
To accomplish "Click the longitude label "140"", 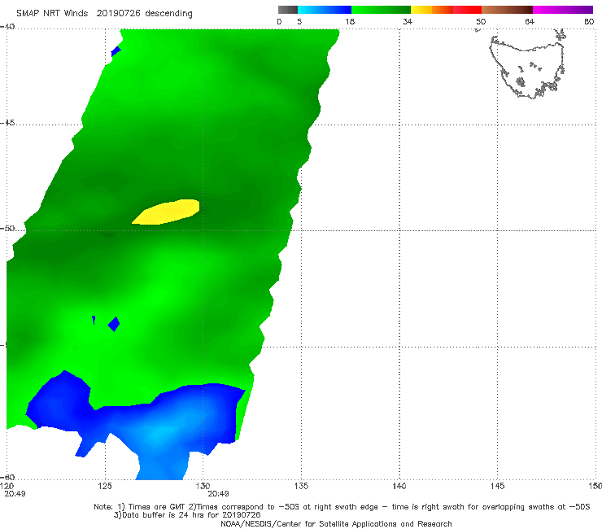I will point(399,486).
